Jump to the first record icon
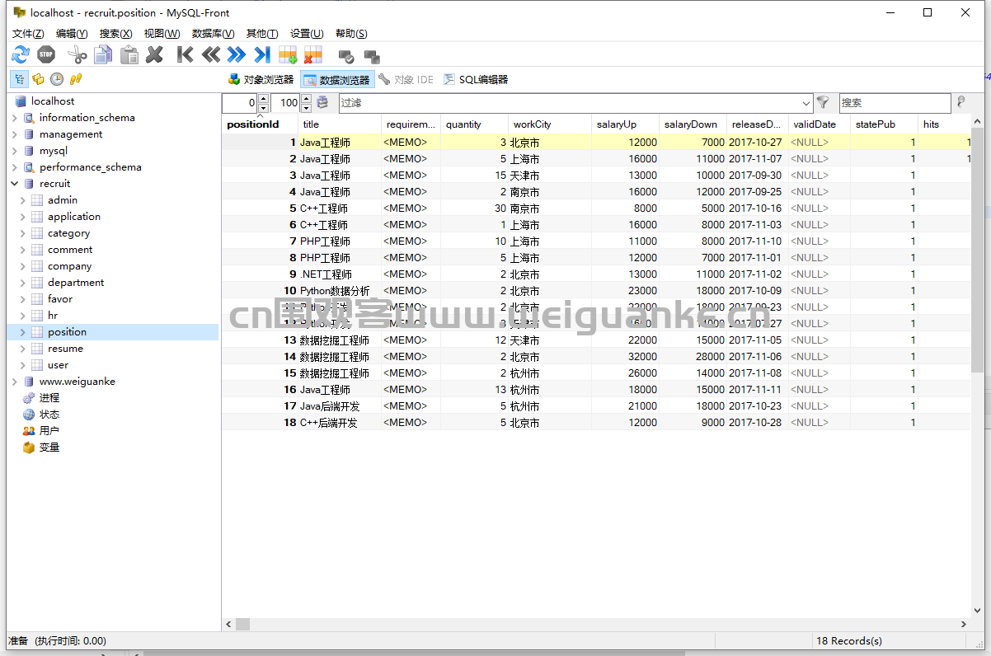 tap(186, 55)
